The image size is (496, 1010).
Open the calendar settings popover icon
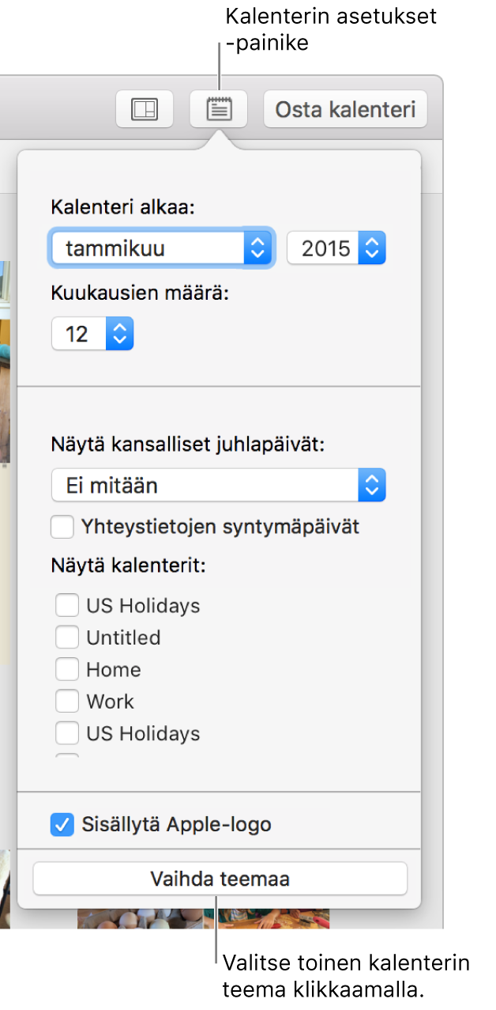click(x=219, y=109)
